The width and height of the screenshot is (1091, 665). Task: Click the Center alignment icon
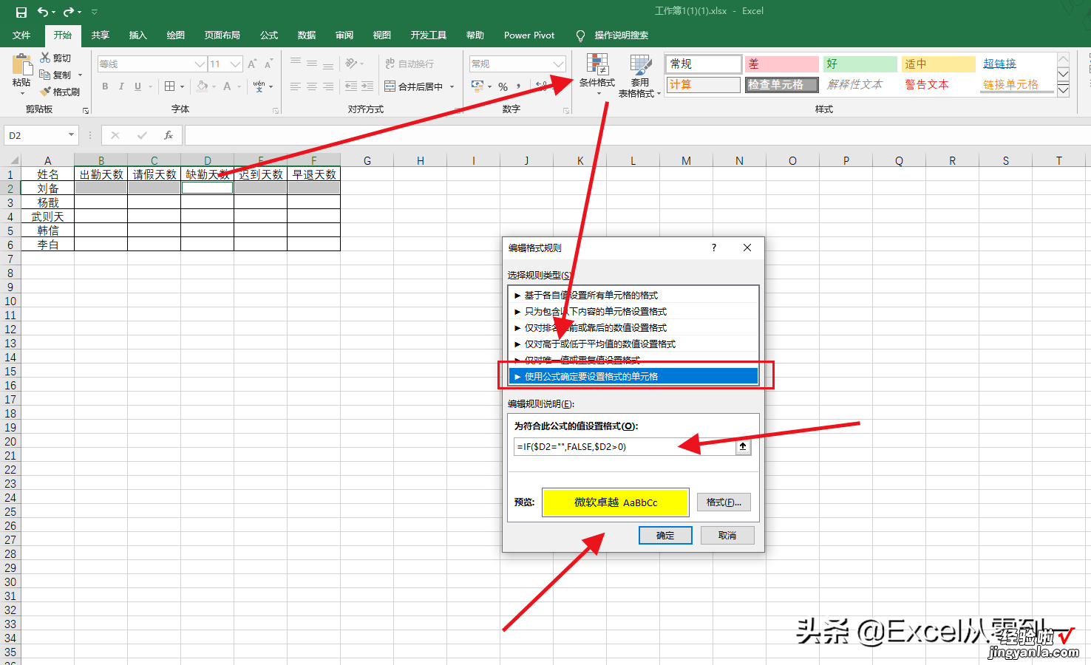click(x=312, y=86)
